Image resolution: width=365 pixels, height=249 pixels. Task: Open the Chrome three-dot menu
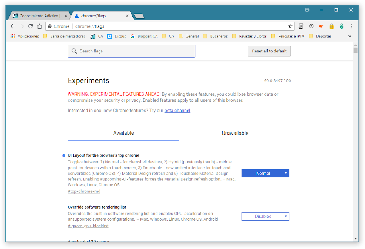[x=351, y=26]
